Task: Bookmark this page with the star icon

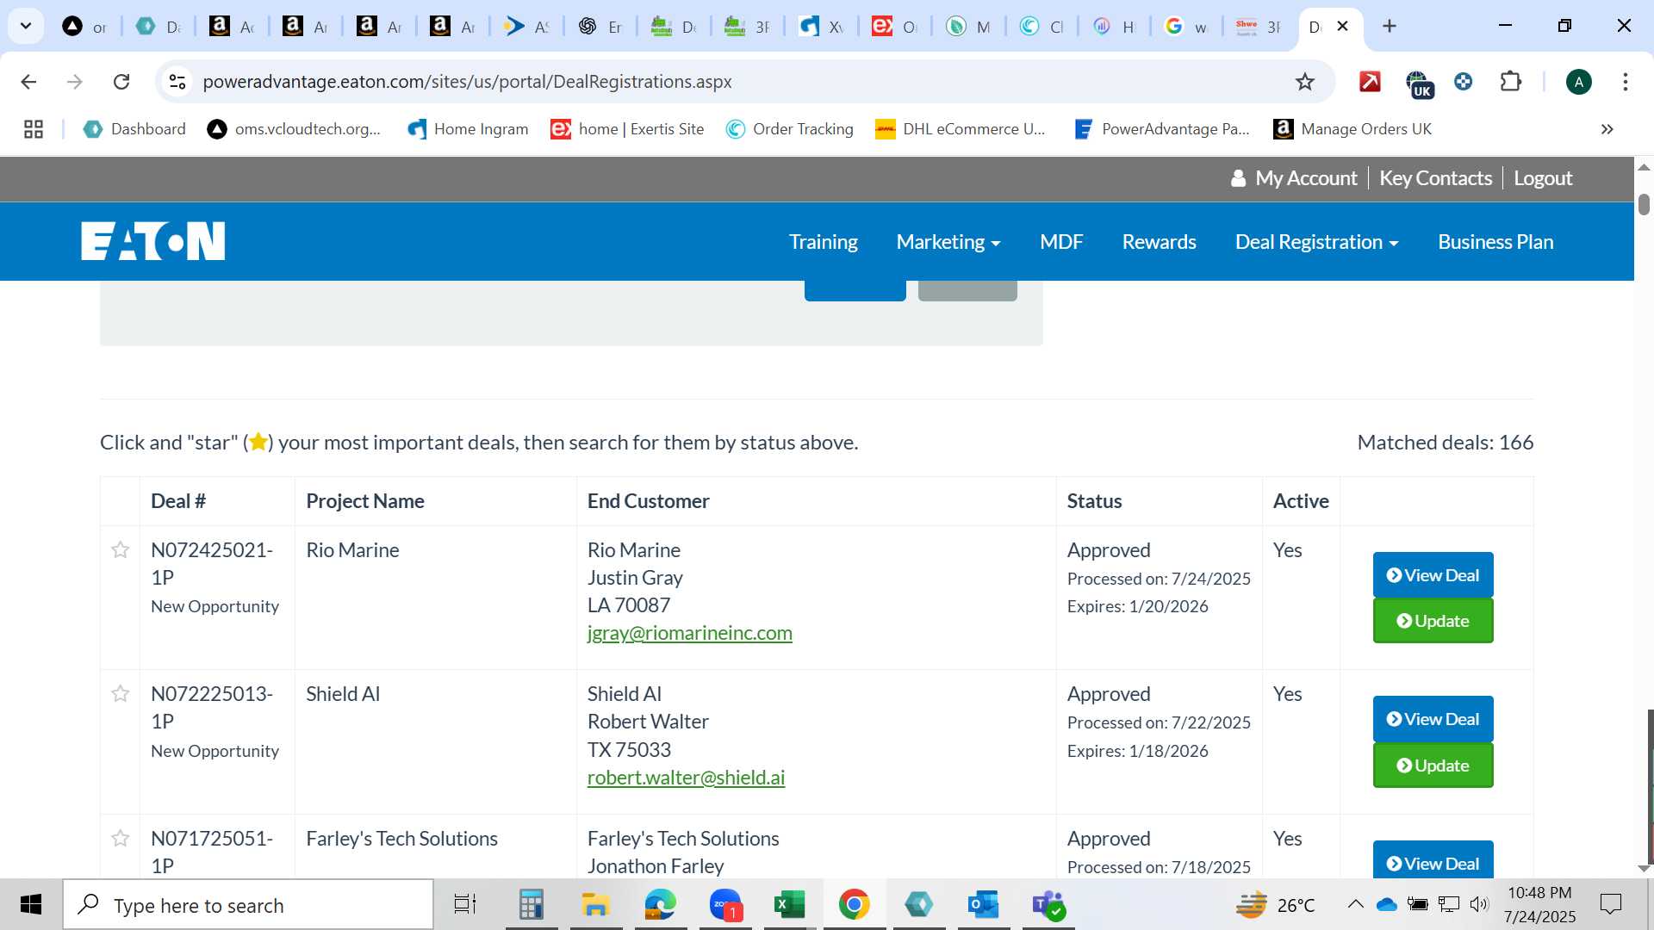Action: pyautogui.click(x=1305, y=82)
